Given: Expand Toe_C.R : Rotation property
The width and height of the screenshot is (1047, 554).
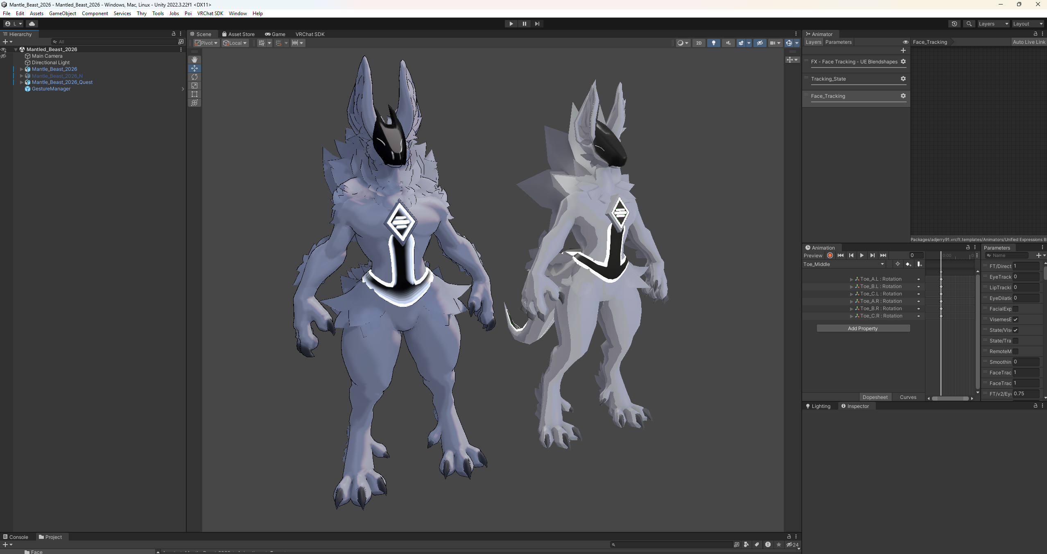Looking at the screenshot, I should [x=852, y=316].
